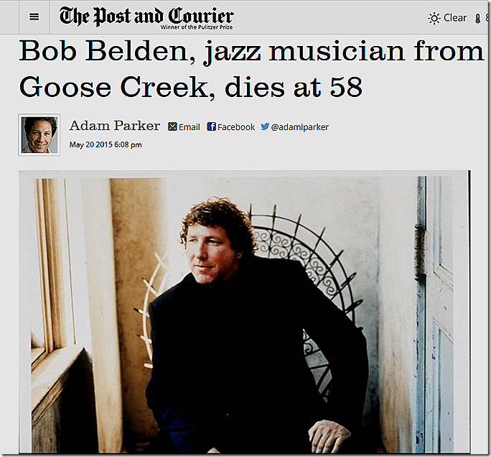The image size is (491, 457).
Task: Click the Bob Belden article photo
Action: click(x=245, y=312)
